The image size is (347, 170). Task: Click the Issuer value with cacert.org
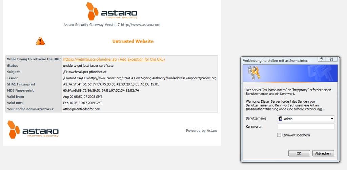click(x=140, y=78)
